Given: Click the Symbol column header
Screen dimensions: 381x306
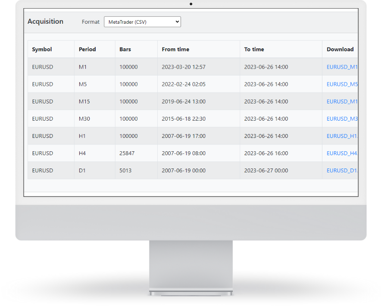Looking at the screenshot, I should click(42, 49).
